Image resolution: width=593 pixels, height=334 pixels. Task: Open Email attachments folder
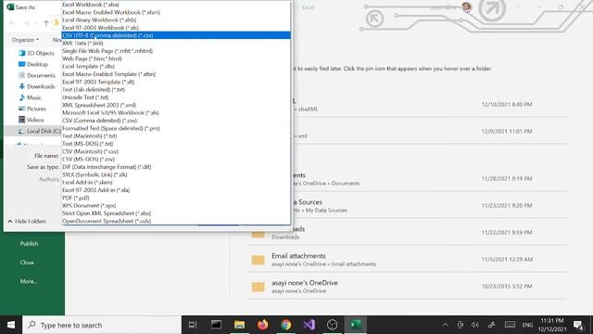click(407, 260)
